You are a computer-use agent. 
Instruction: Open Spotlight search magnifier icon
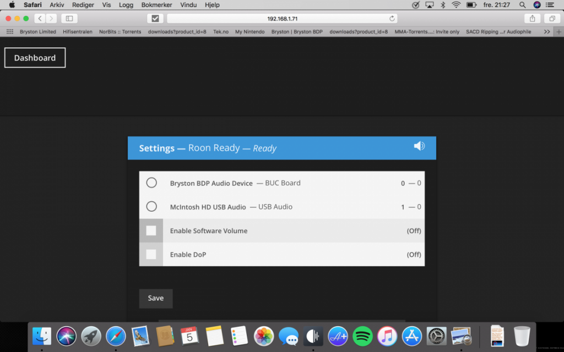point(522,4)
